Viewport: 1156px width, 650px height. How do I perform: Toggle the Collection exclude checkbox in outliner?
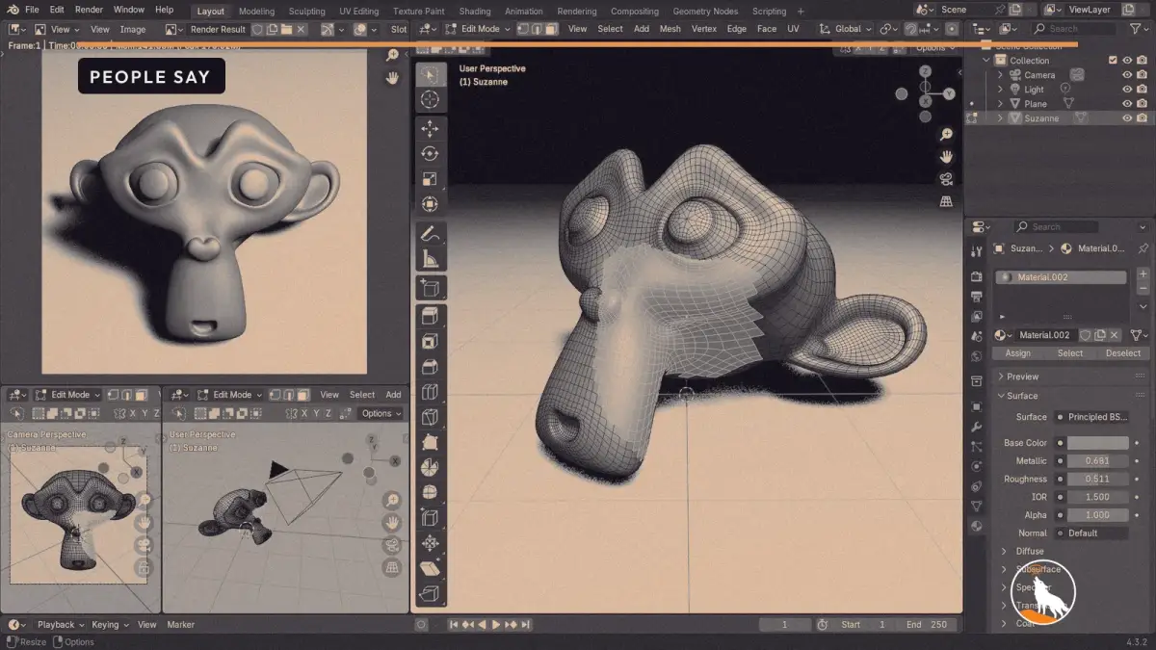pos(1113,61)
